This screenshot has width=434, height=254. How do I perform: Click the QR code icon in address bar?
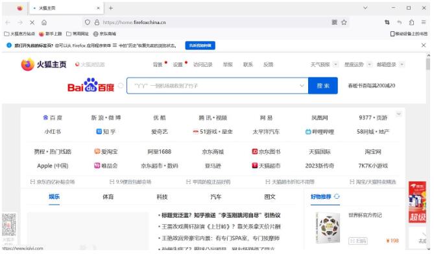click(334, 22)
